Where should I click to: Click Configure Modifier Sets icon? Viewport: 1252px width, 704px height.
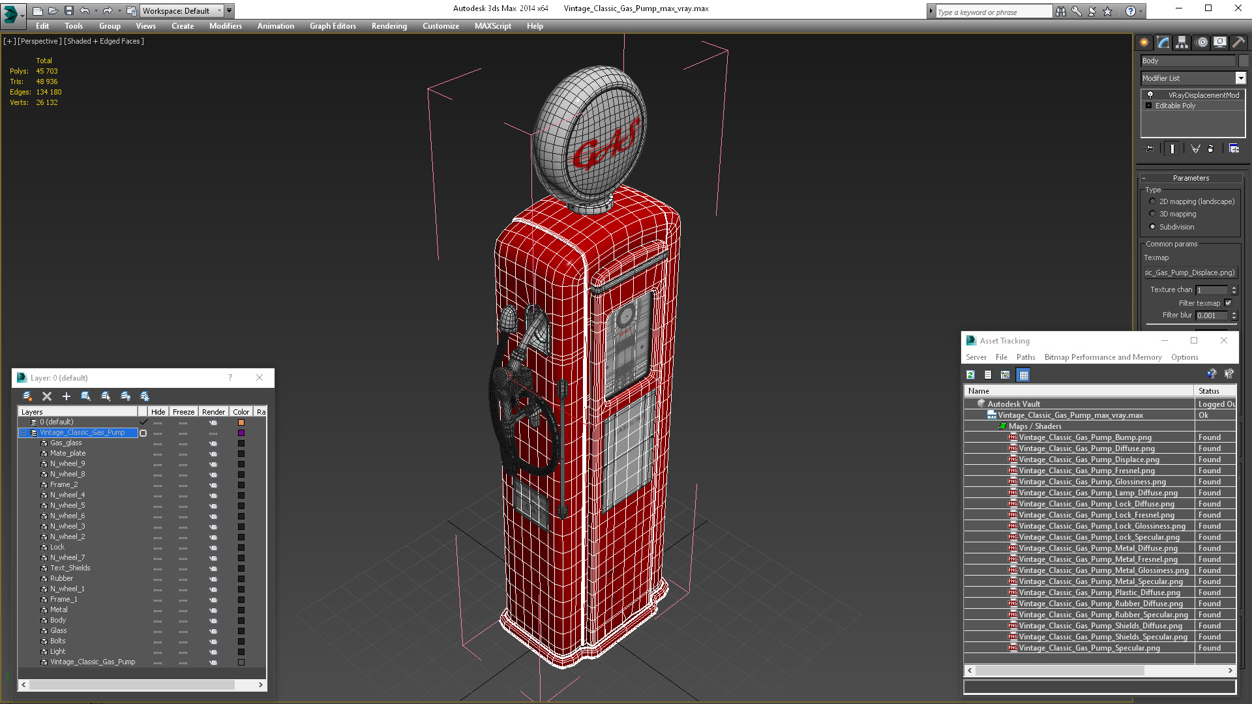1234,149
